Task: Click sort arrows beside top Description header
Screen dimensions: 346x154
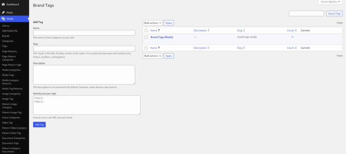Action: click(x=208, y=30)
